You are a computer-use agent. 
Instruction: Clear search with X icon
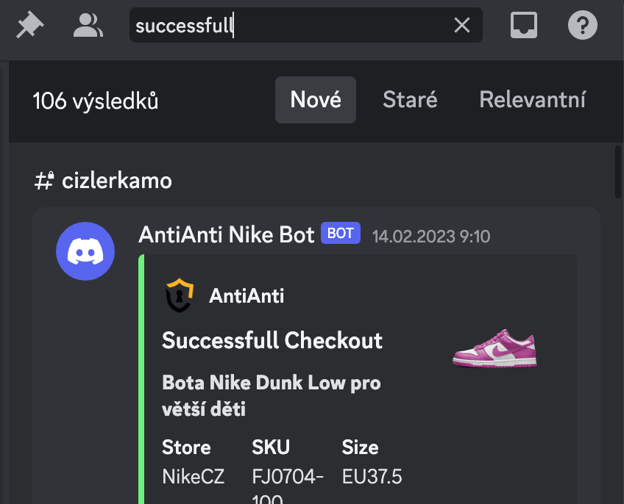pyautogui.click(x=461, y=26)
